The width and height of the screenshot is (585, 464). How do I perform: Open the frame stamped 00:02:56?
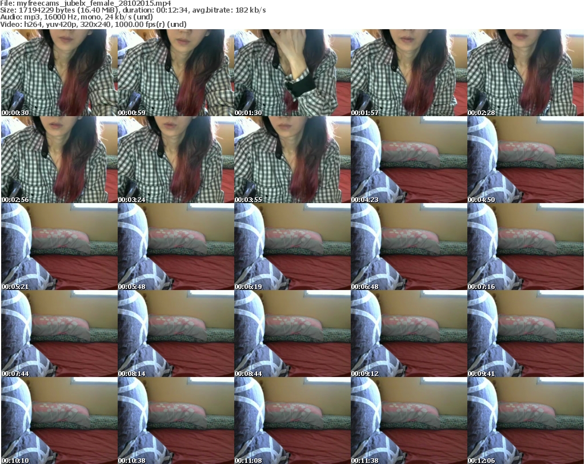59,160
